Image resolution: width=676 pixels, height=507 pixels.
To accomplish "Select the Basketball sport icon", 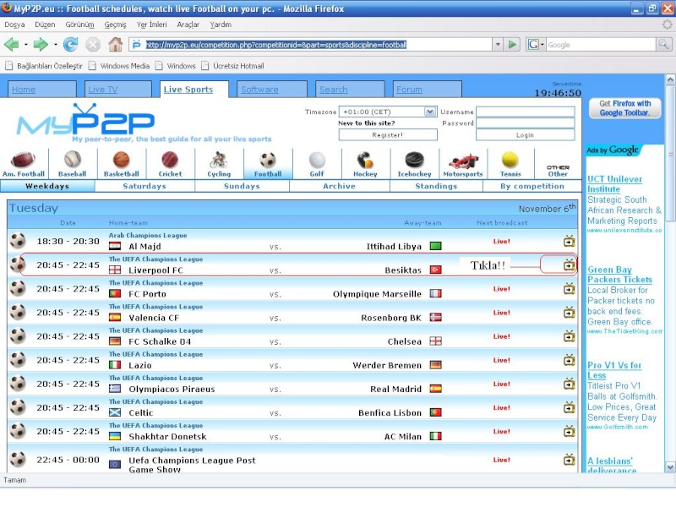I will 121,160.
